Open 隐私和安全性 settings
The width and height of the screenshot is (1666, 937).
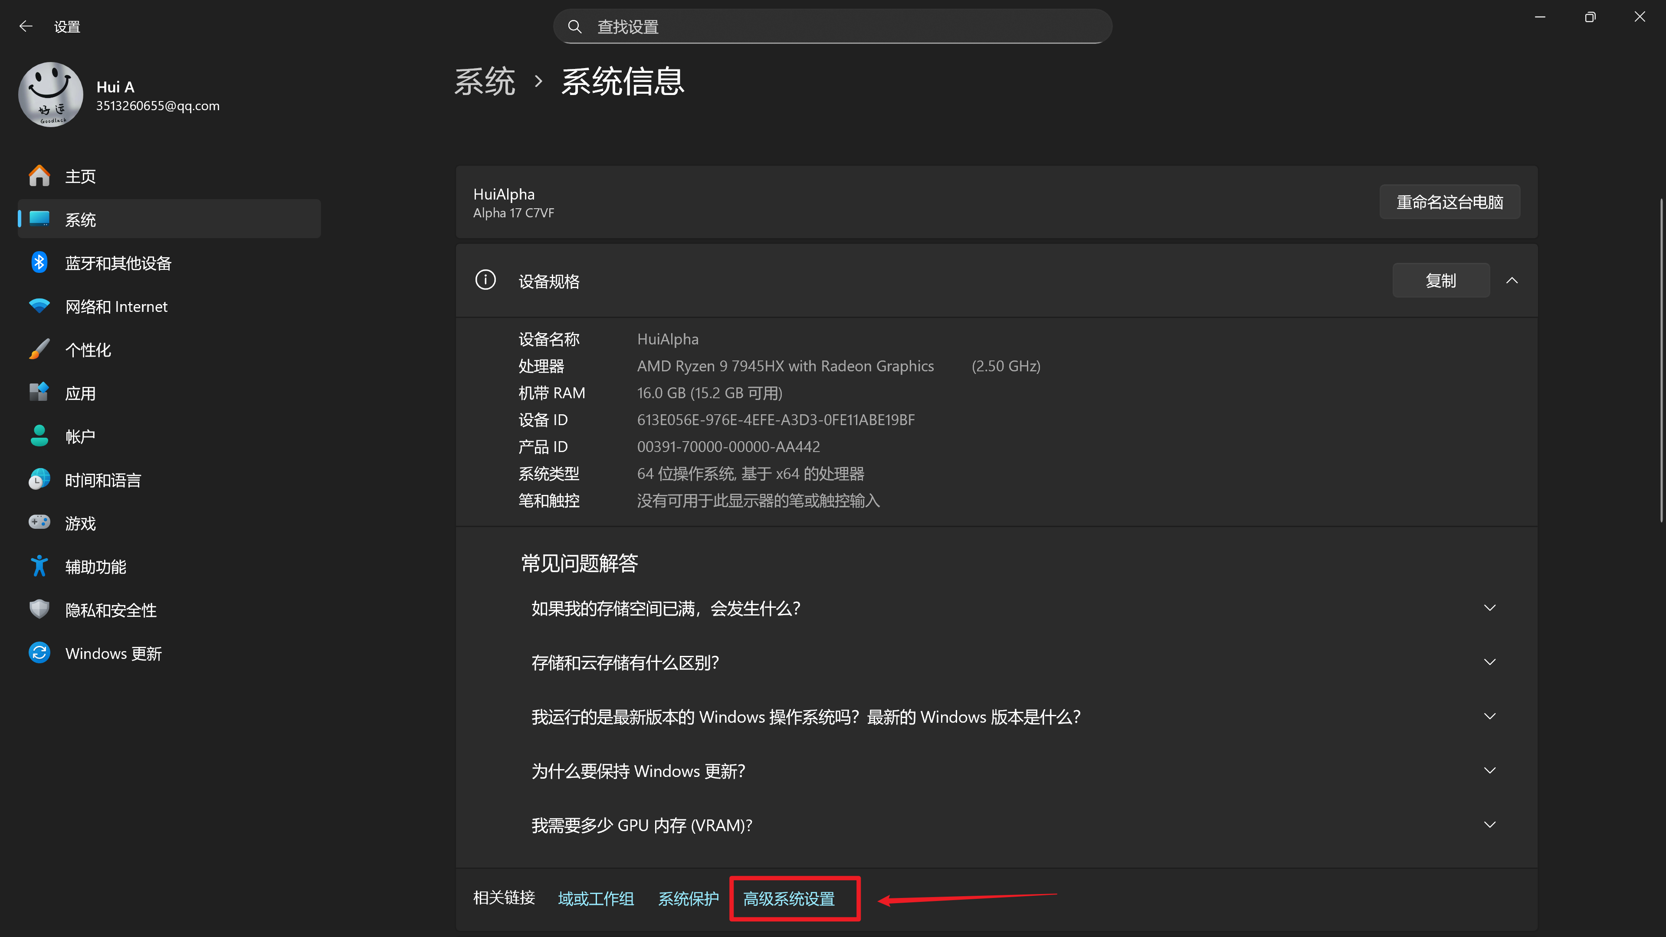tap(170, 609)
